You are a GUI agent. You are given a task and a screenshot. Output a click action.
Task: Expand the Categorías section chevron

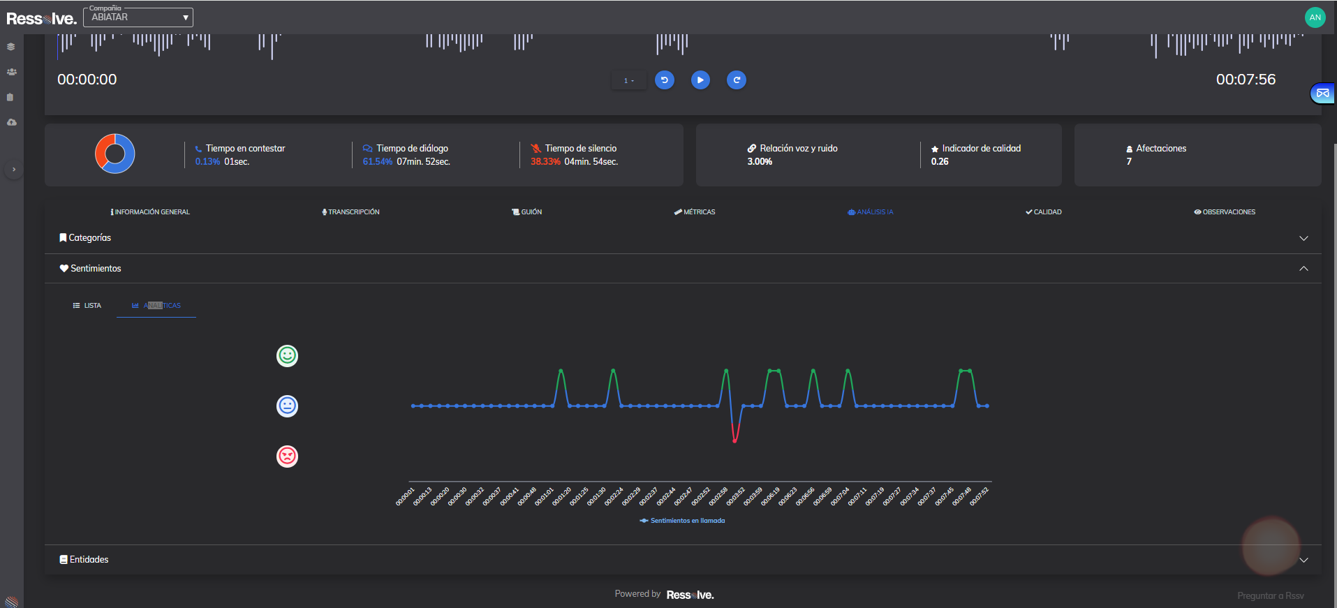tap(1303, 239)
